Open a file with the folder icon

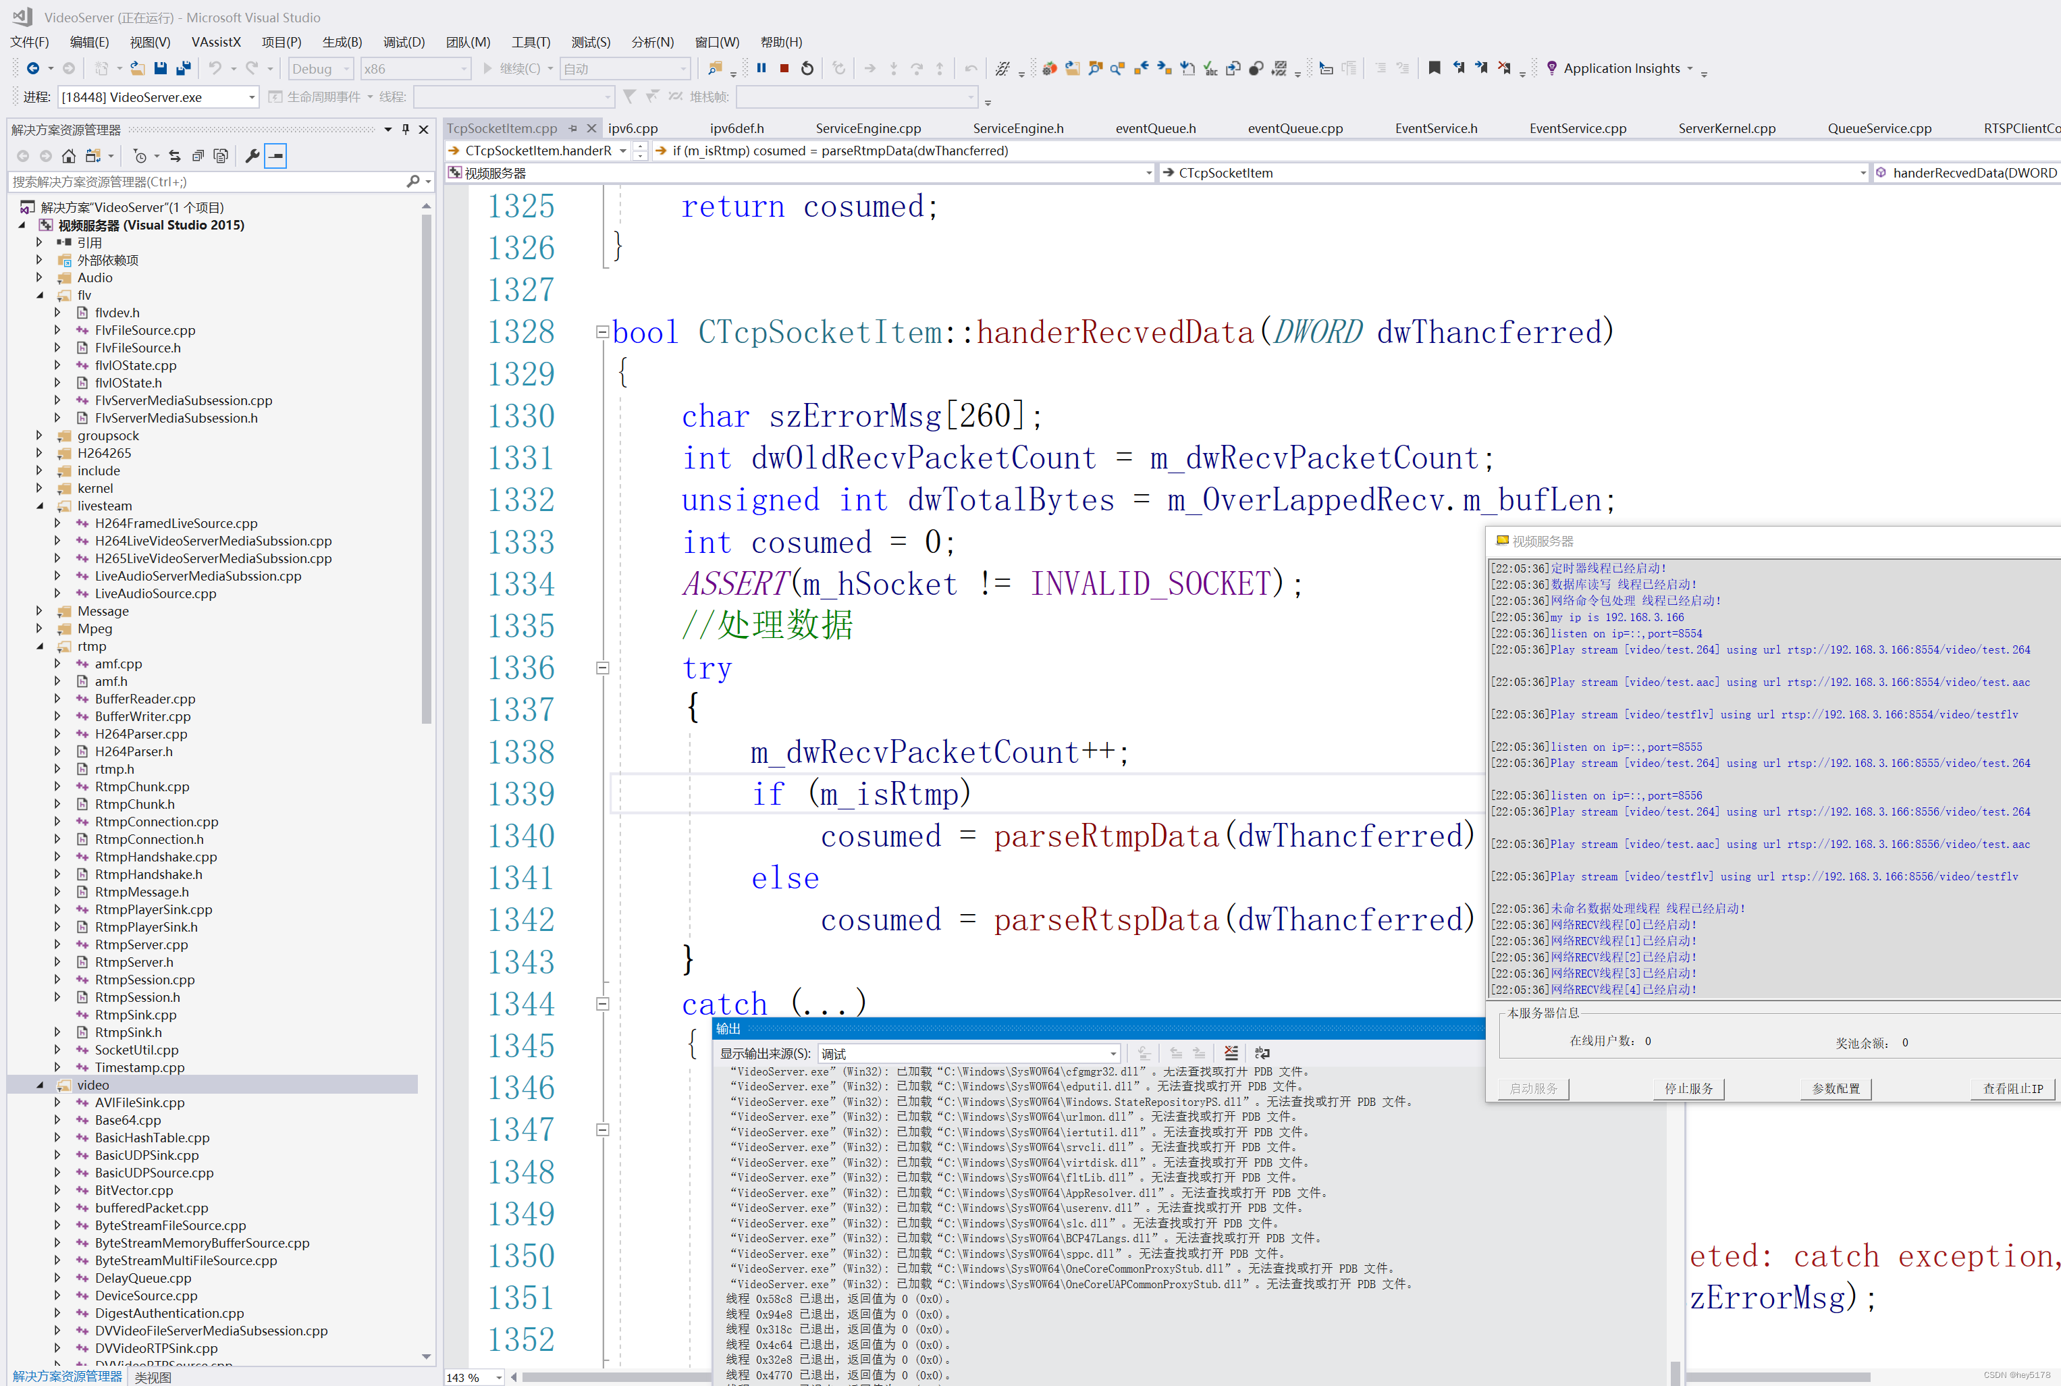click(137, 68)
